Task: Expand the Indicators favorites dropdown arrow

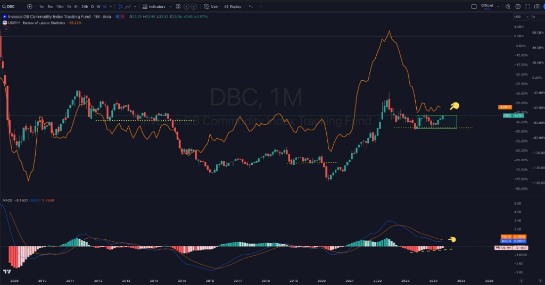Action: pos(170,6)
